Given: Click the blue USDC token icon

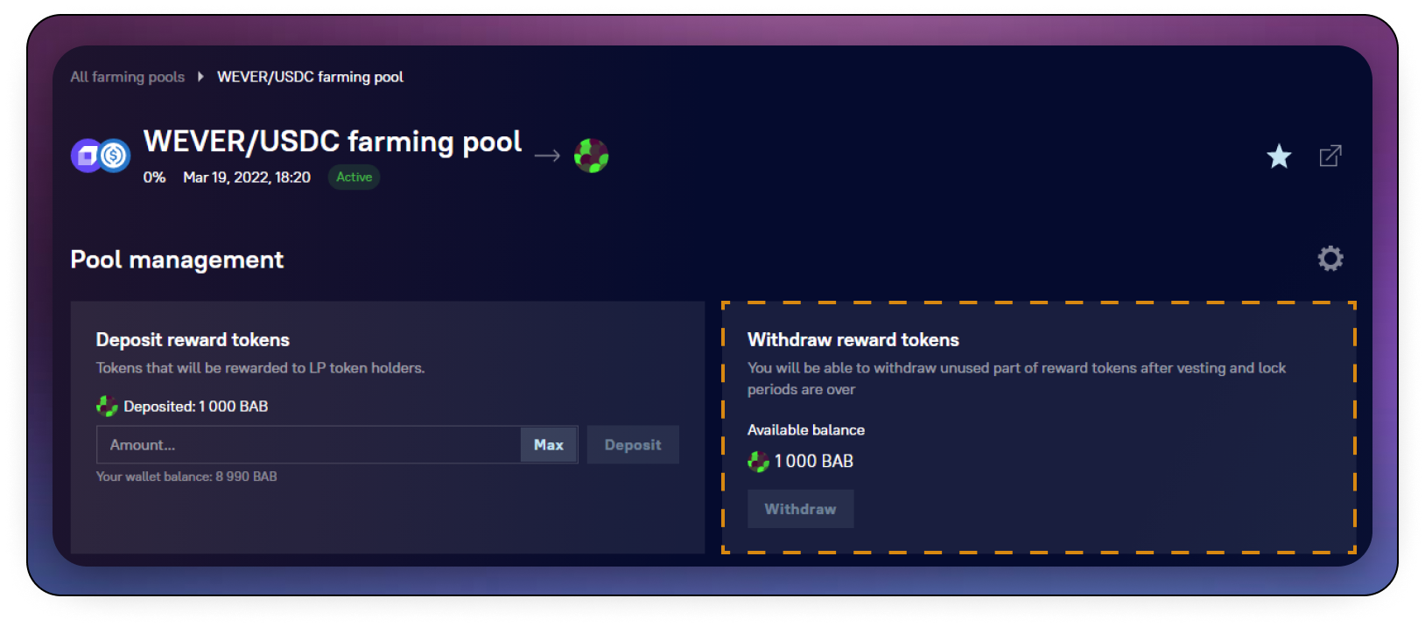Looking at the screenshot, I should (115, 156).
